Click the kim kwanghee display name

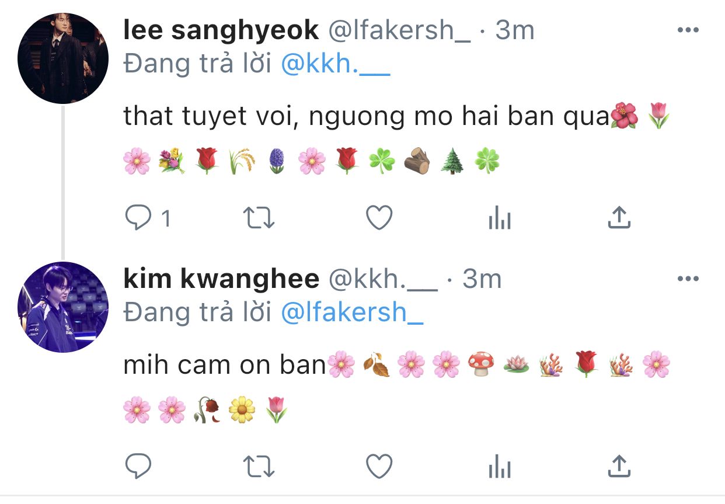point(221,279)
